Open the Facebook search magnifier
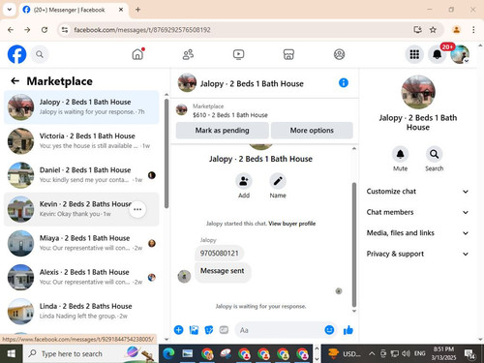Image resolution: width=484 pixels, height=363 pixels. point(40,54)
